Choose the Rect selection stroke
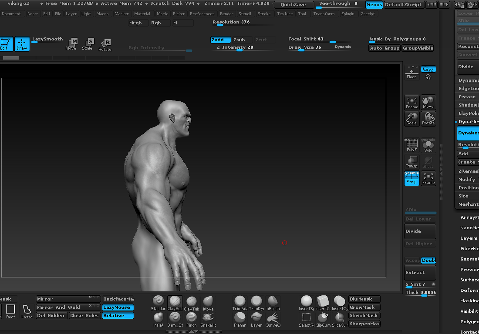479x334 pixels. pos(10,311)
